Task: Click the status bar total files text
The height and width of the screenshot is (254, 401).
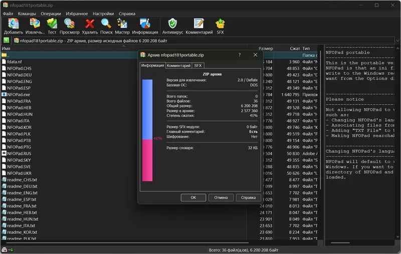Action: (243, 250)
